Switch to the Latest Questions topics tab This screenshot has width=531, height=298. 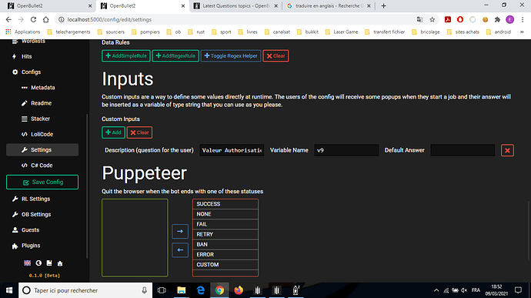(235, 5)
